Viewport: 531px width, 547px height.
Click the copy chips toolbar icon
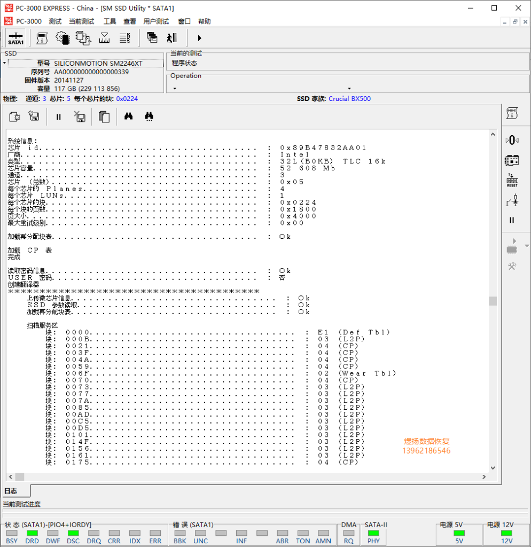tap(83, 38)
